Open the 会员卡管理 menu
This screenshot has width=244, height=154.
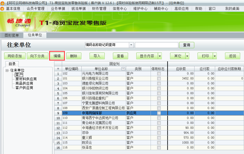pos(36,9)
